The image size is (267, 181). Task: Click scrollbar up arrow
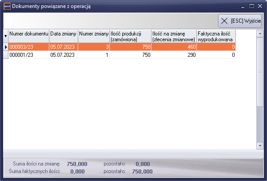[260, 33]
